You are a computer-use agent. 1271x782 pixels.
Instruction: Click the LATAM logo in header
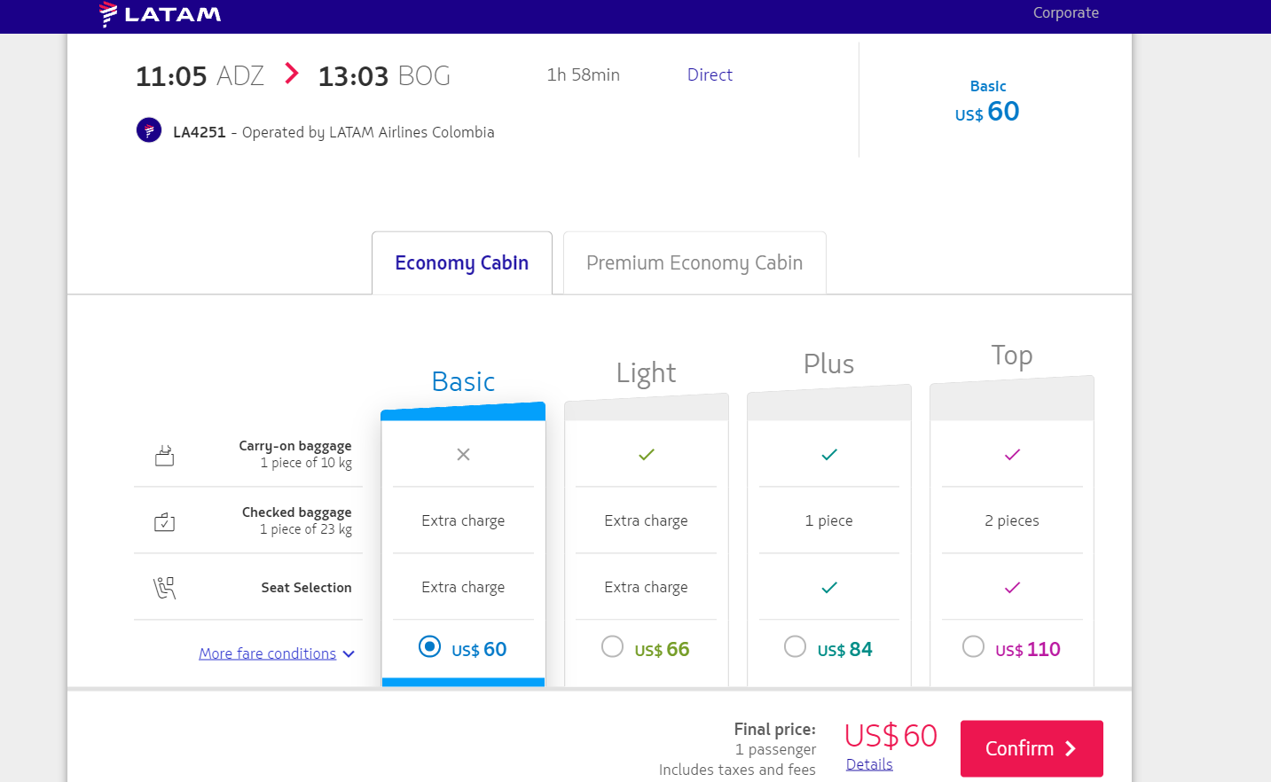160,14
